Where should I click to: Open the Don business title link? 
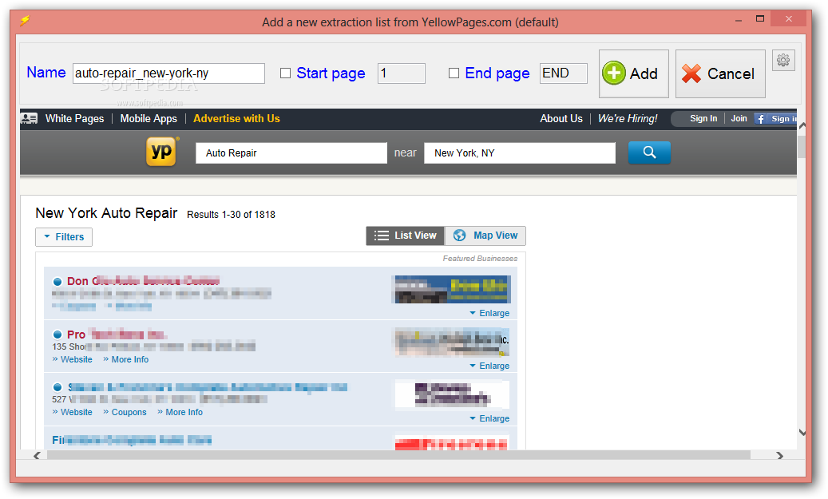pyautogui.click(x=143, y=281)
